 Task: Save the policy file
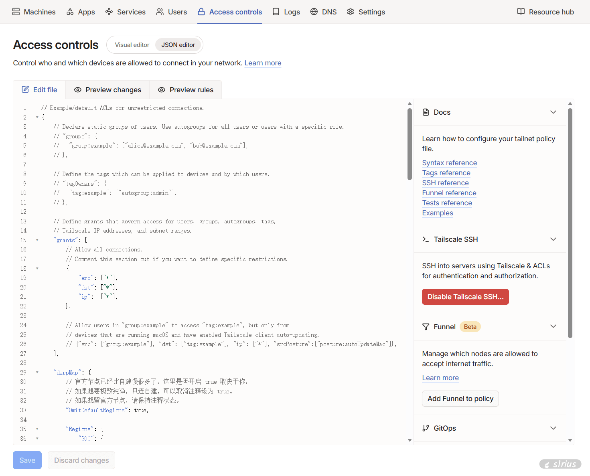27,460
